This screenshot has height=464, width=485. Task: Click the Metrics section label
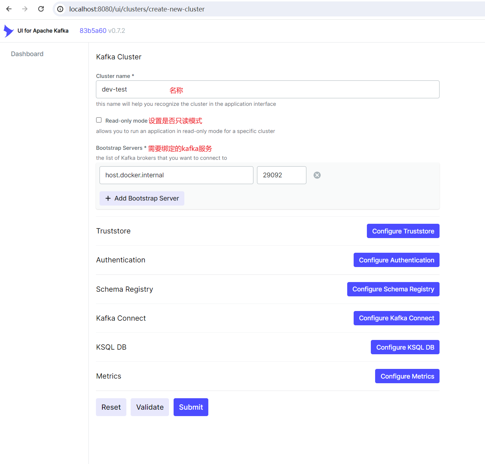[108, 376]
